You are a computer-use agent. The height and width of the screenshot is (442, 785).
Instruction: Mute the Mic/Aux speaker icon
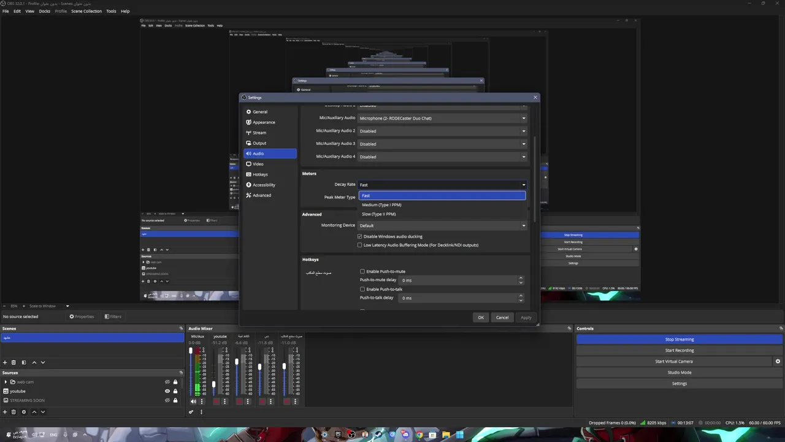coord(193,401)
